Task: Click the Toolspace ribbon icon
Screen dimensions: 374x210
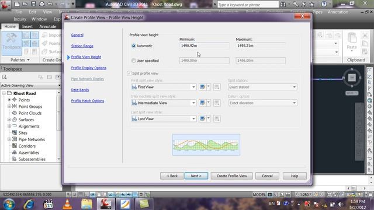Action: pyautogui.click(x=12, y=43)
